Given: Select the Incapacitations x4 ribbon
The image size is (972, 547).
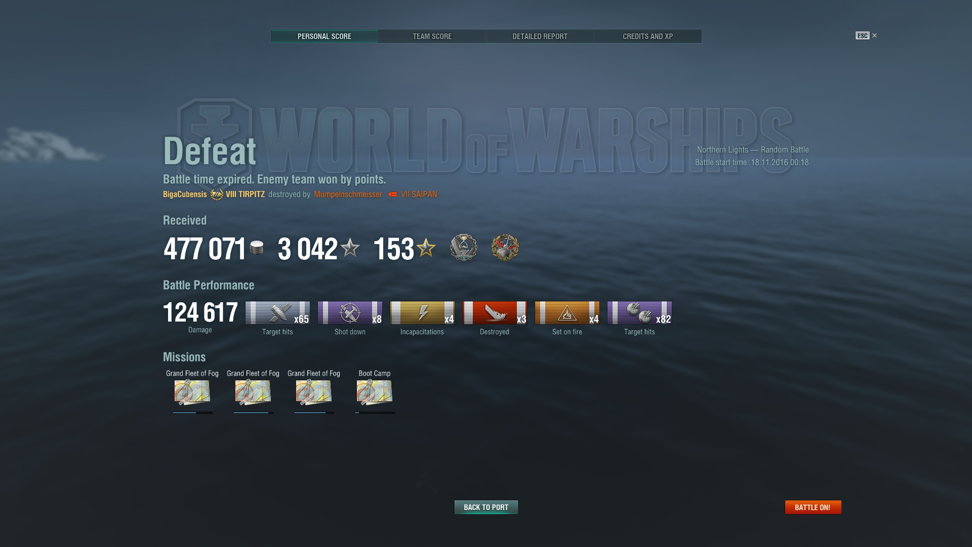Looking at the screenshot, I should [422, 312].
